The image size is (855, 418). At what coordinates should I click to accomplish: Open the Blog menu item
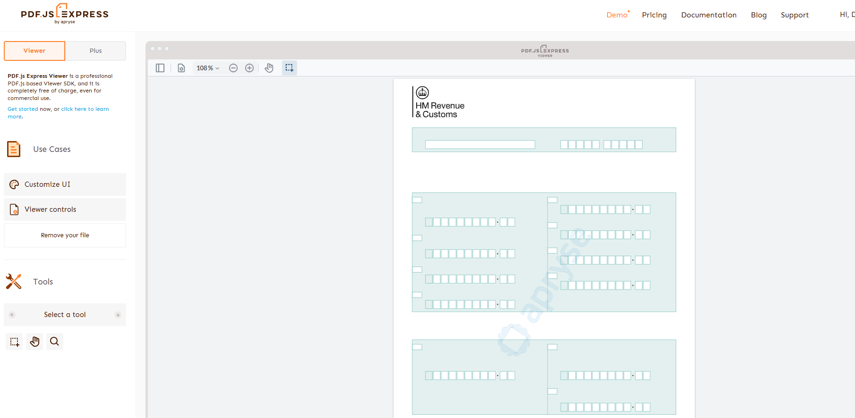(759, 15)
